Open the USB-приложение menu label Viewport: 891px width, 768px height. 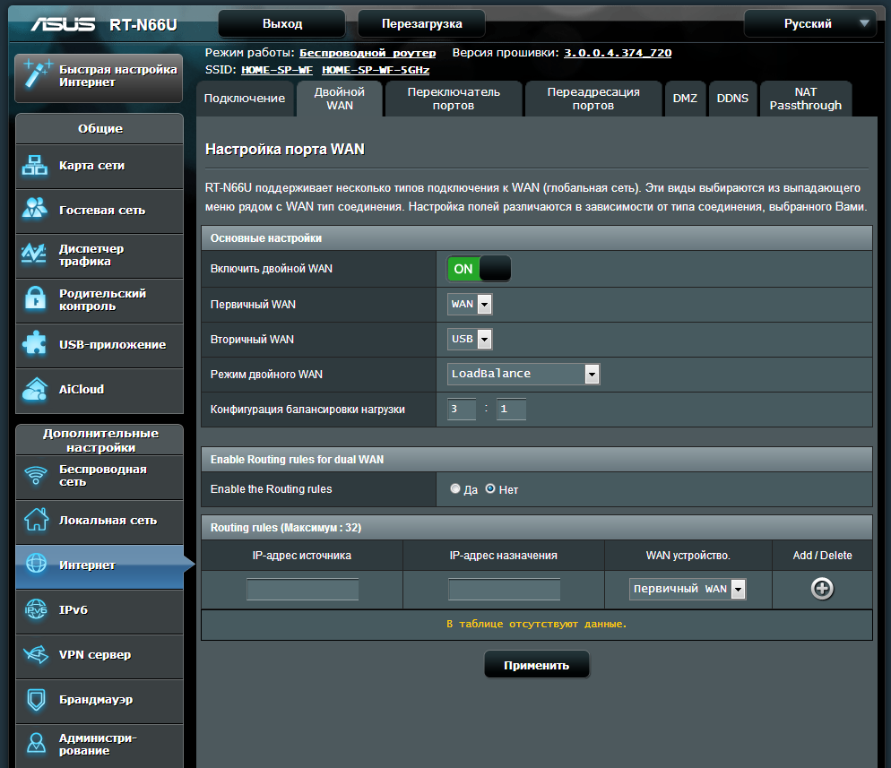pos(113,345)
